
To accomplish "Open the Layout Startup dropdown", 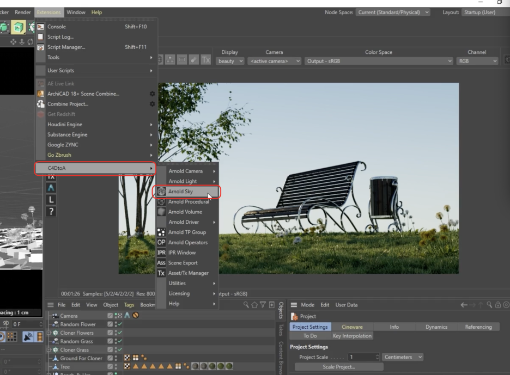I will tap(485, 13).
